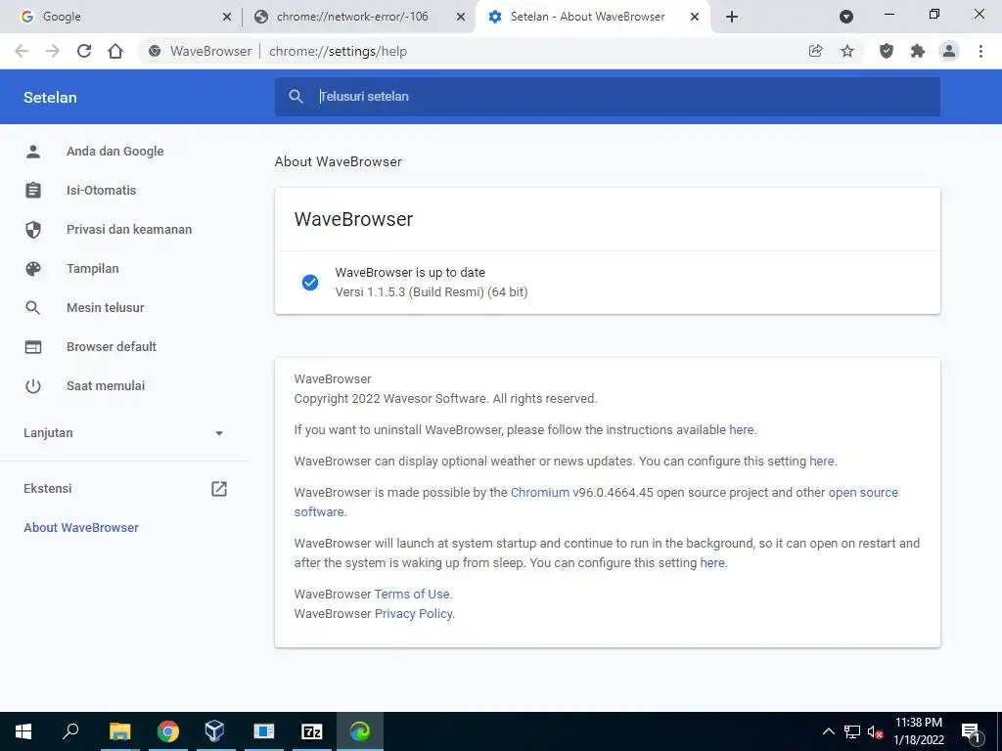
Task: Show hidden system tray icons
Action: click(x=828, y=731)
